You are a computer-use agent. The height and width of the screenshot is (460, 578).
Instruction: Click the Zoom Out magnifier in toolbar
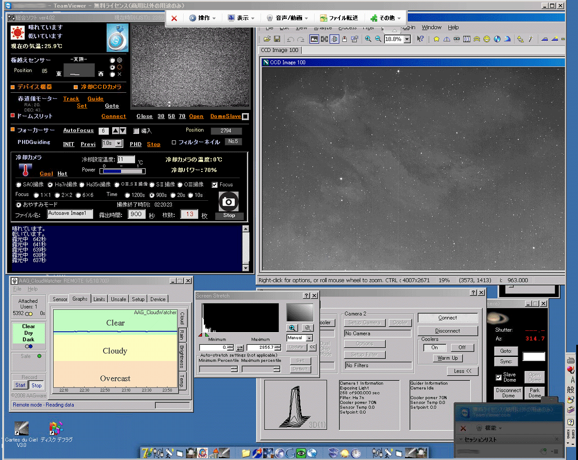[378, 39]
